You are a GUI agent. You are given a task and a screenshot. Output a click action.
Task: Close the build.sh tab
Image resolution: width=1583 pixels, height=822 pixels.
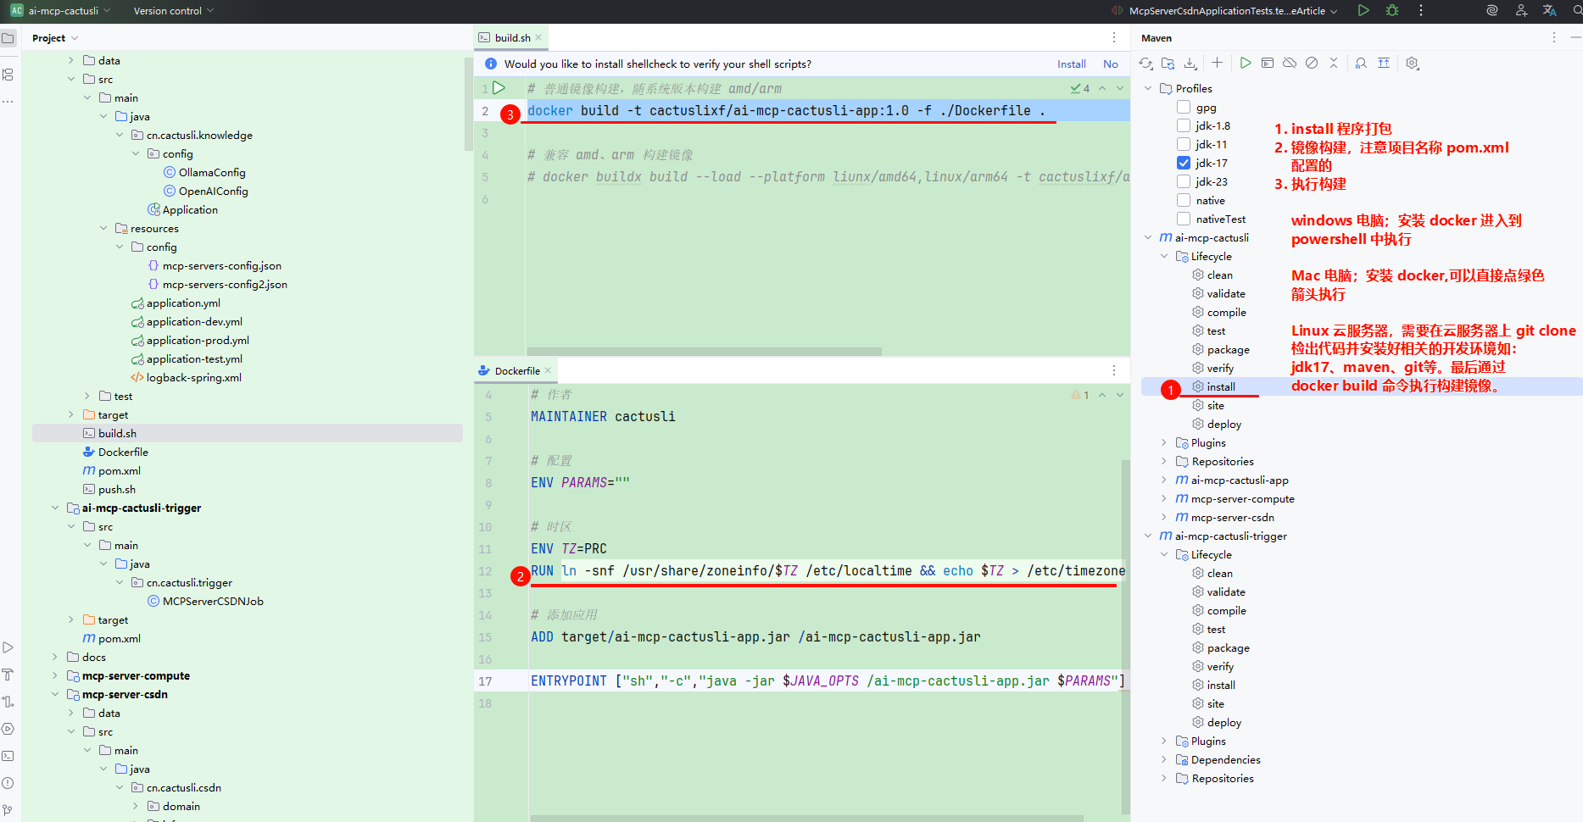[538, 37]
